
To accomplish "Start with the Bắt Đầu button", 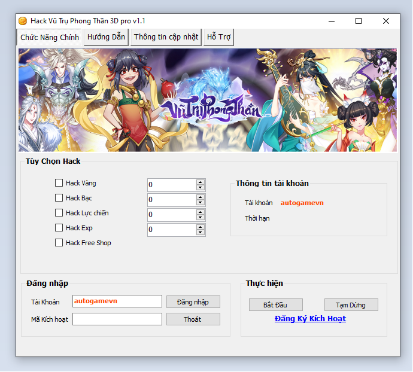I will (x=276, y=305).
